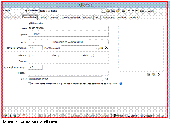Viewport: 171px width, 125px height.
Task: Click the send e-mail icon beside e-Mail field
Action: (106, 79)
